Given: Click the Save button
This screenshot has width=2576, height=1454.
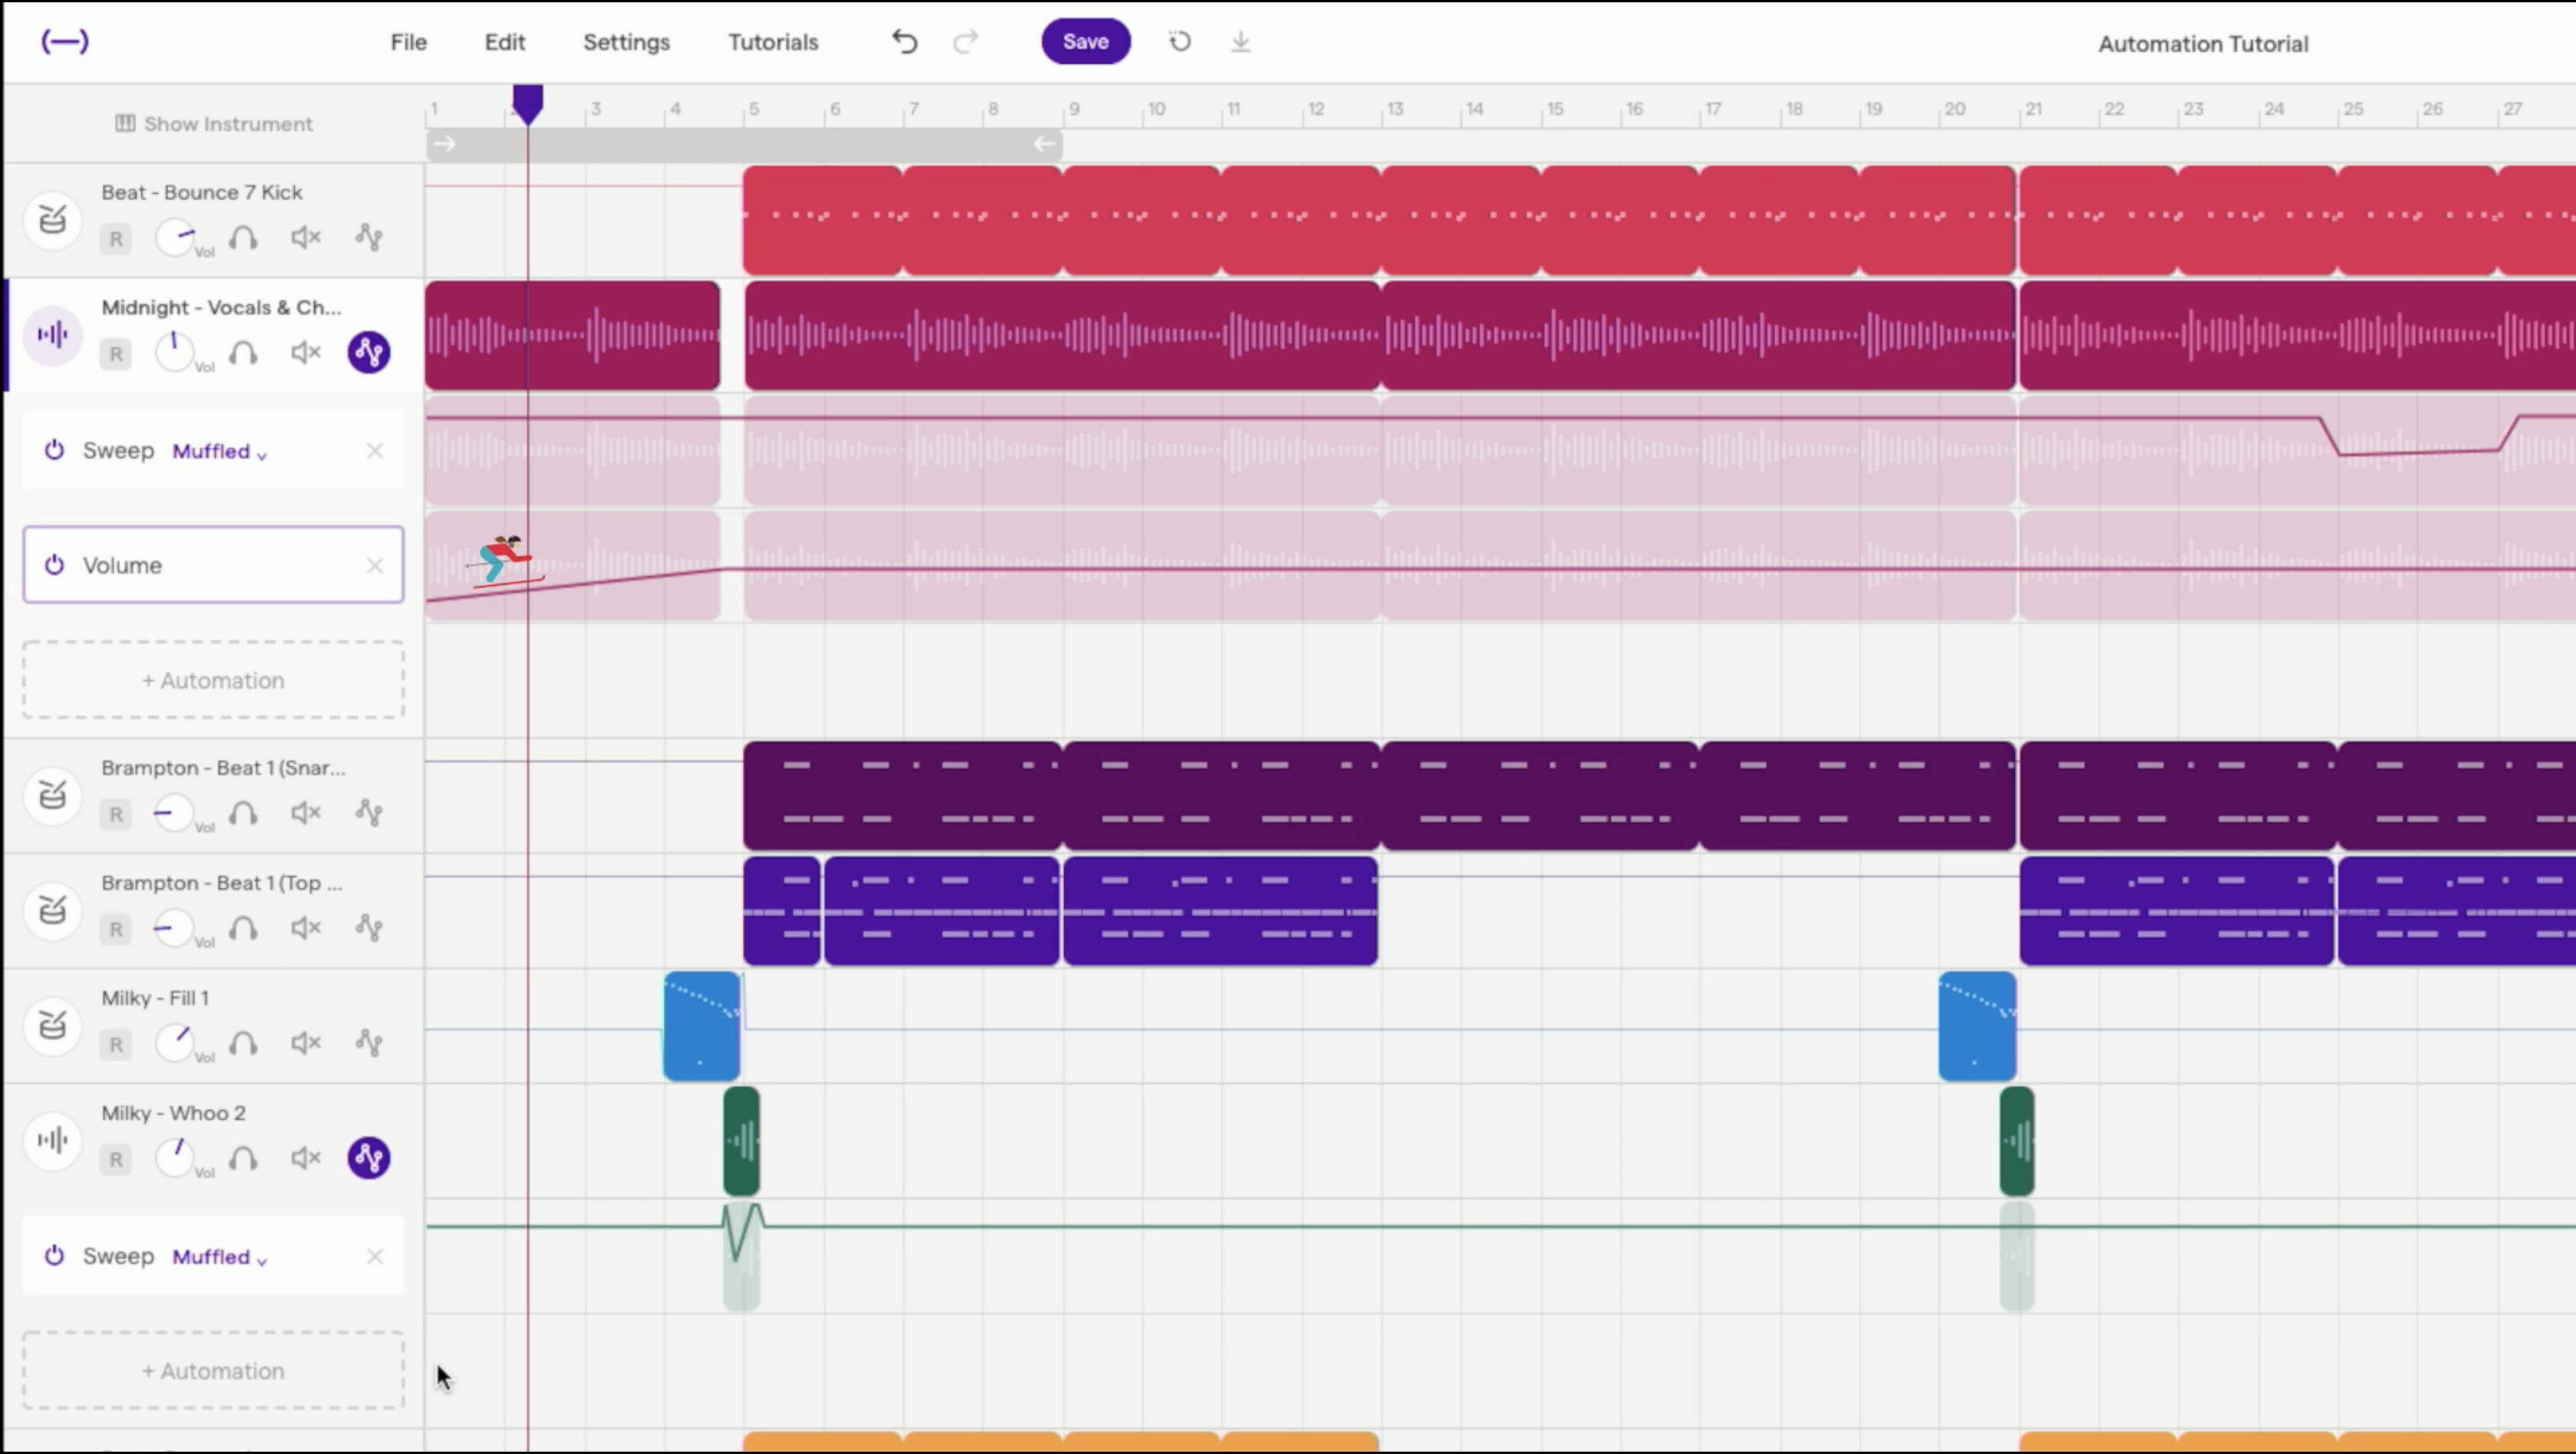Looking at the screenshot, I should (1086, 41).
